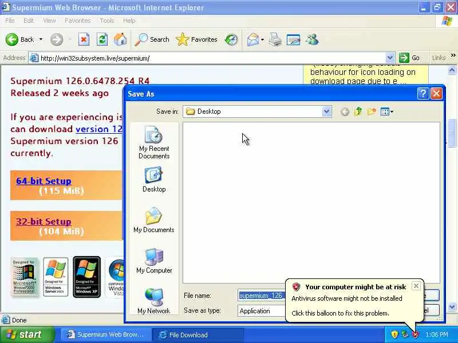The height and width of the screenshot is (343, 458).
Task: Select My Network in the places bar
Action: (x=154, y=301)
